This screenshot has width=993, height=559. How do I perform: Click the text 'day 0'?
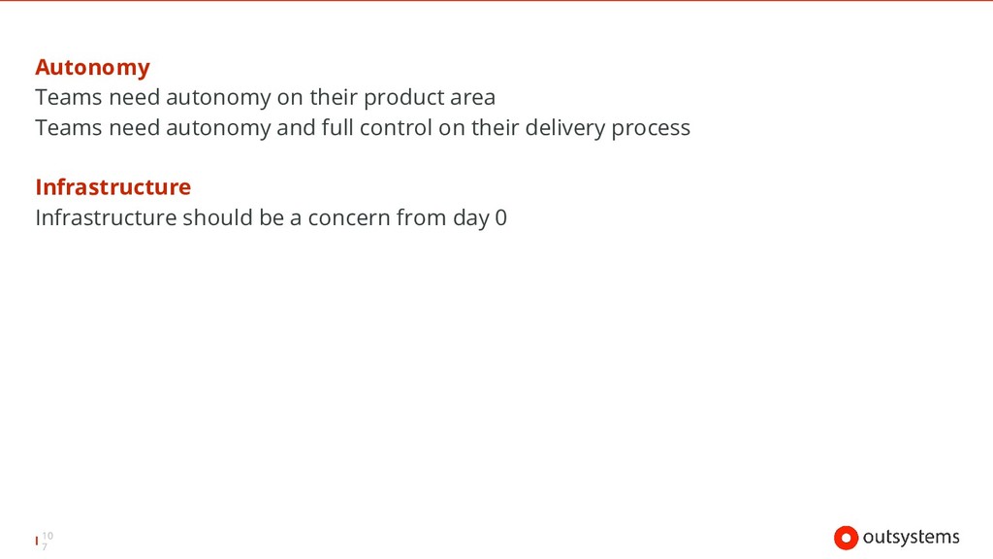pyautogui.click(x=480, y=218)
